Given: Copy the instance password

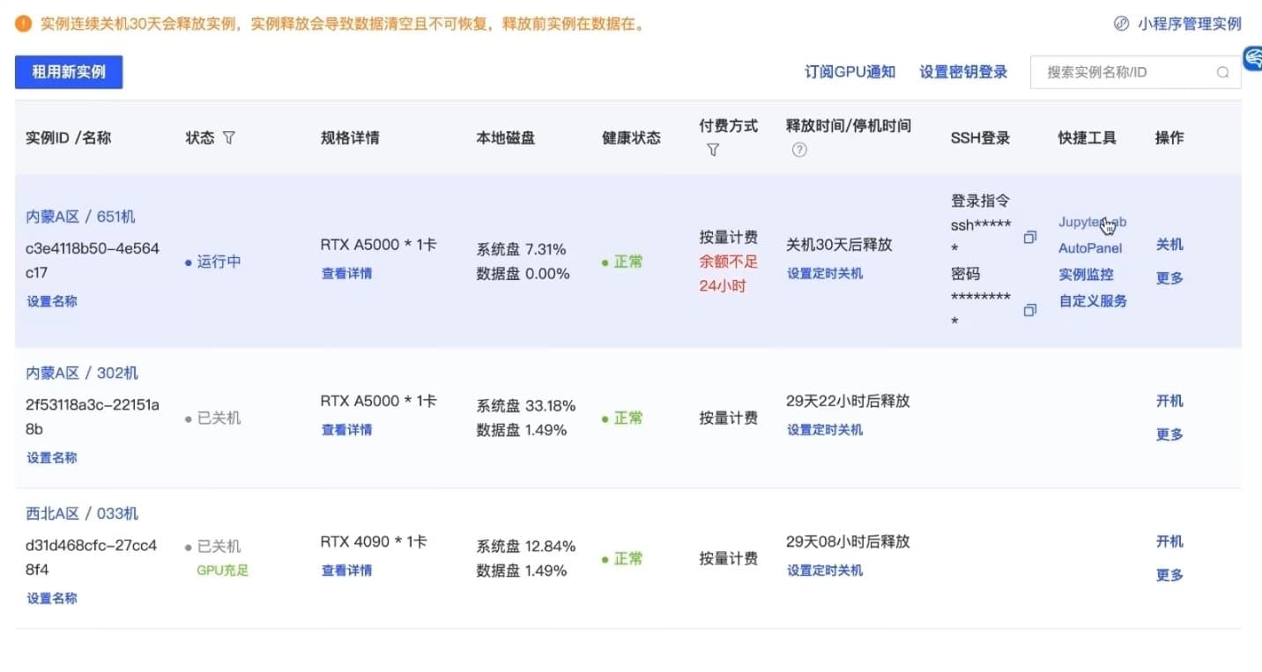Looking at the screenshot, I should 1029,310.
